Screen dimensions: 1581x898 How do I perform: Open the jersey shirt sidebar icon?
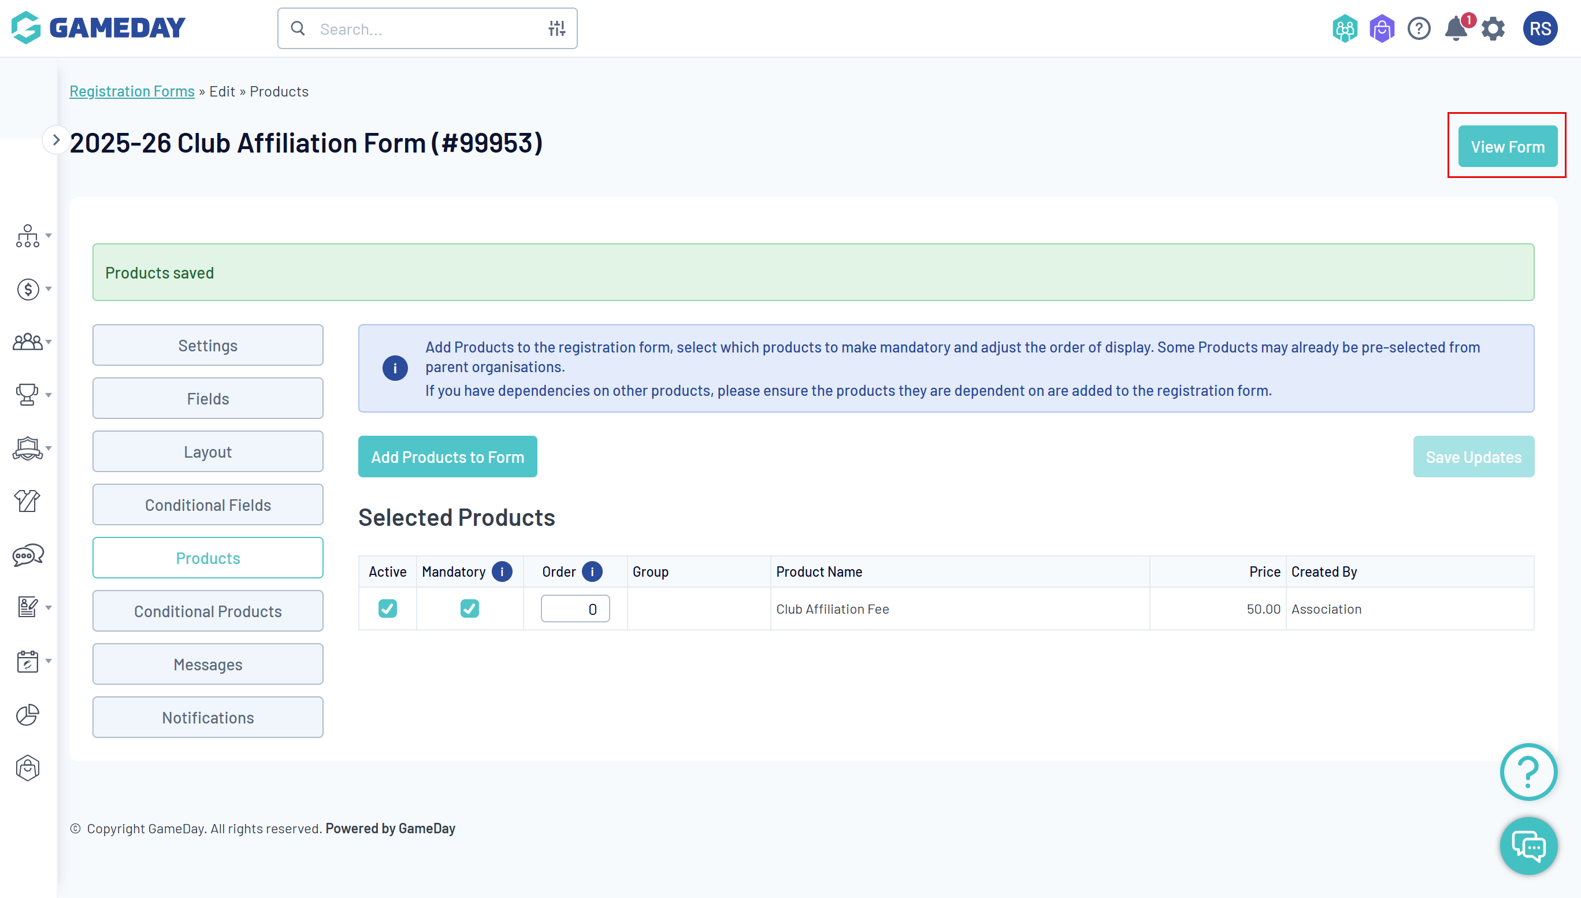(x=27, y=501)
